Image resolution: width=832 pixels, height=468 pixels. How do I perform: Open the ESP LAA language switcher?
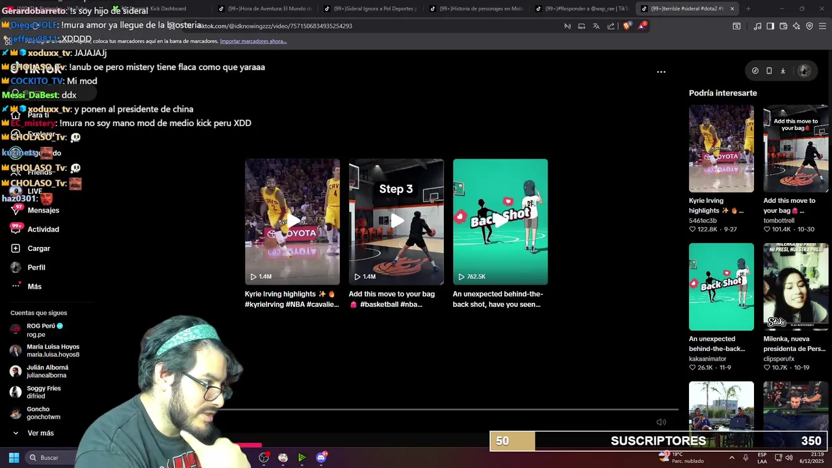pos(762,458)
